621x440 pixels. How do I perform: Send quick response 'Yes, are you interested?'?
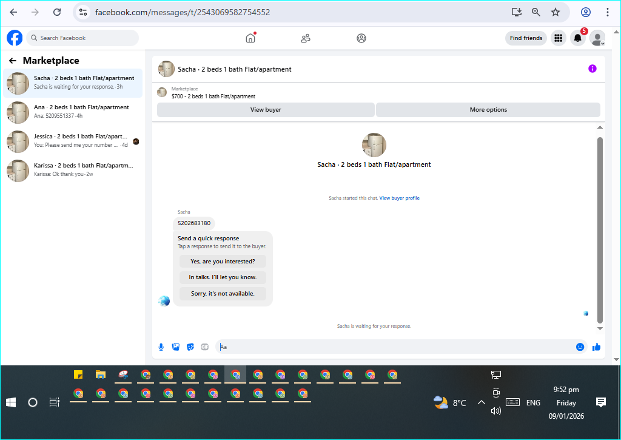pos(223,262)
